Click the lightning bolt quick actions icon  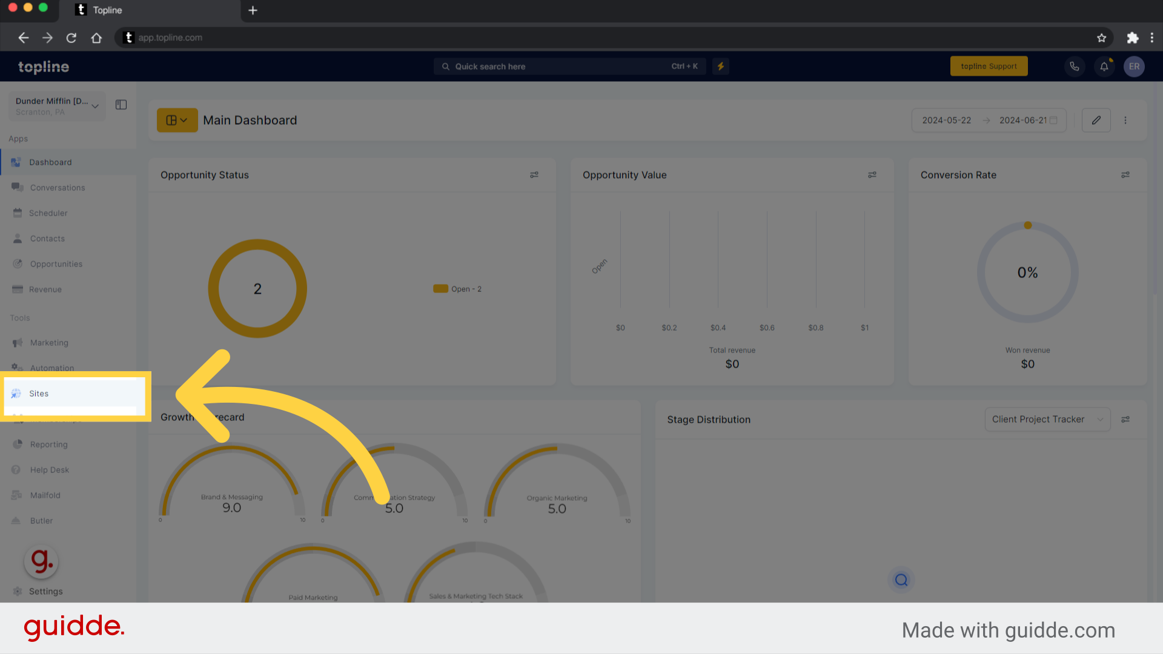(x=721, y=66)
